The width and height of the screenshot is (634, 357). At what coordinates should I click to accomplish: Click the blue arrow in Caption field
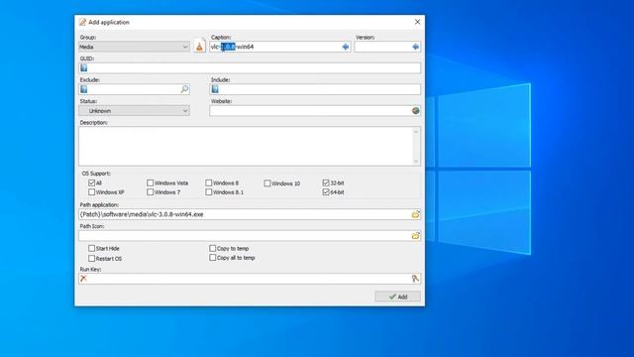click(346, 47)
